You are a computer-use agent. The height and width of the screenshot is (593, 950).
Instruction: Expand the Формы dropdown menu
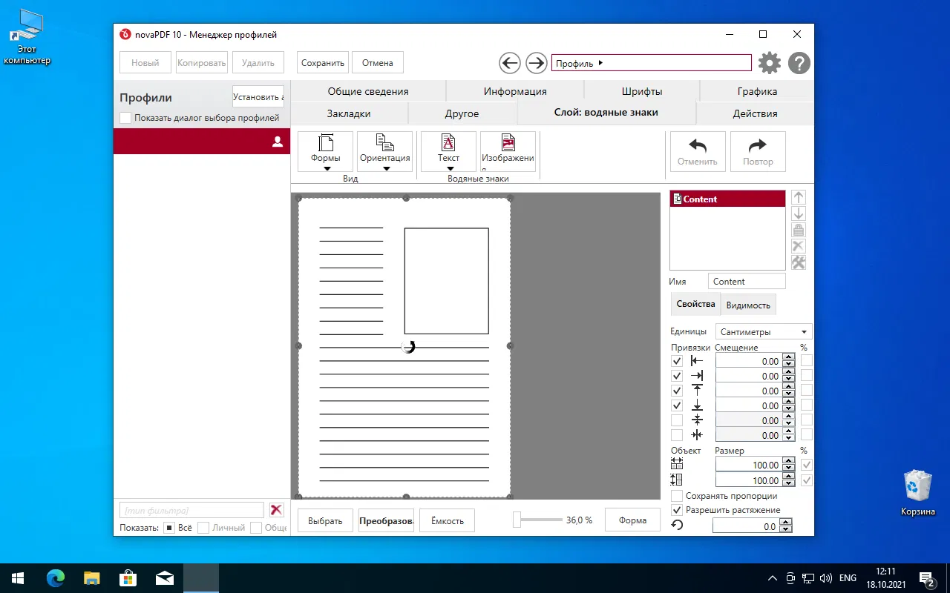[326, 168]
